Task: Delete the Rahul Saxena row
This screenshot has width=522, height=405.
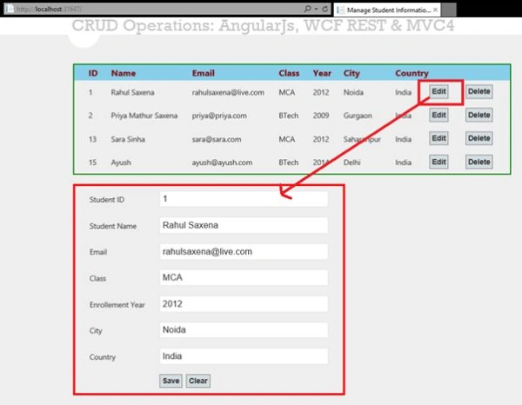Action: 478,91
